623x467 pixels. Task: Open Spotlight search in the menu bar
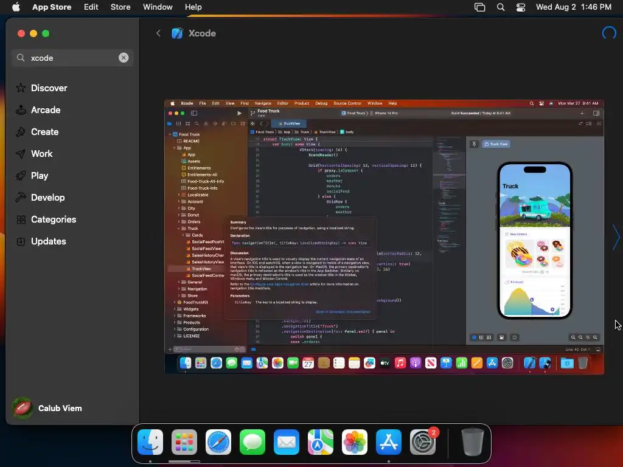click(x=501, y=7)
